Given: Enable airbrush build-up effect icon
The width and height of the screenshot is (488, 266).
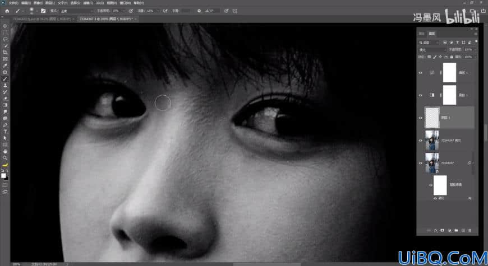Looking at the screenshot, I should (165, 11).
